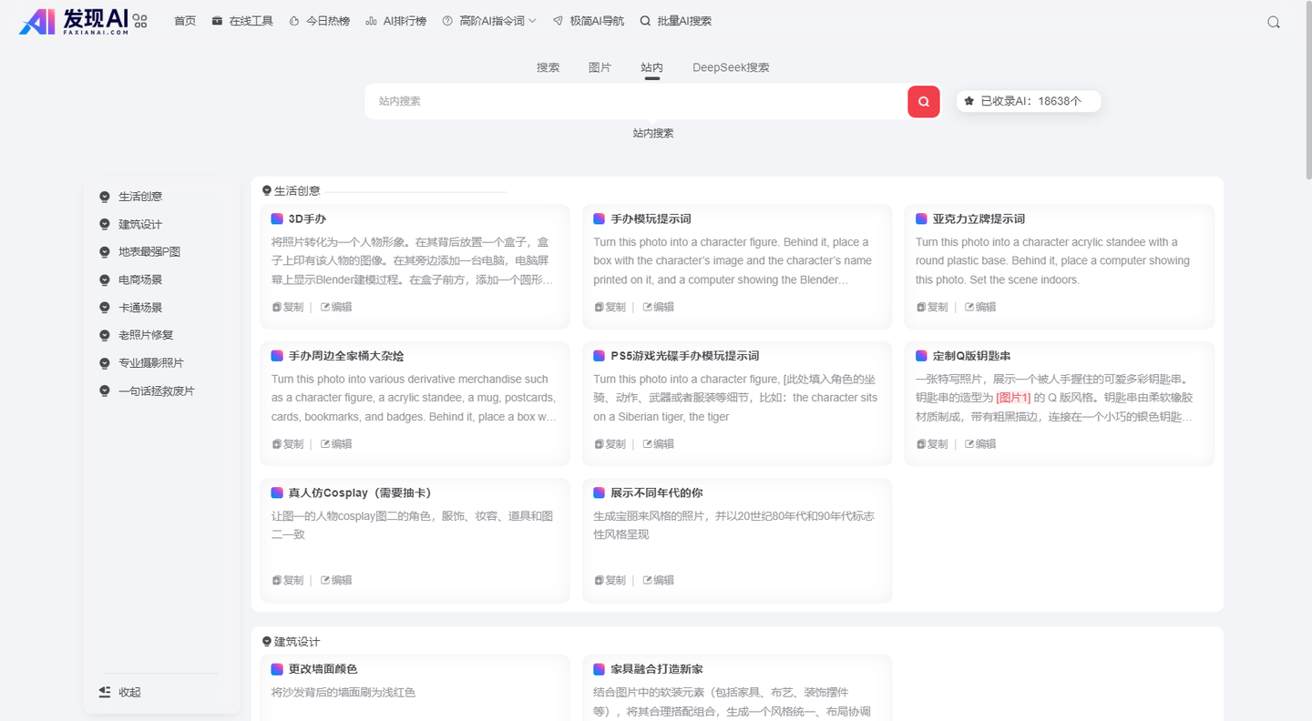Expand the 高阶AI指令词 dropdown menu
The height and width of the screenshot is (721, 1312).
tap(489, 21)
